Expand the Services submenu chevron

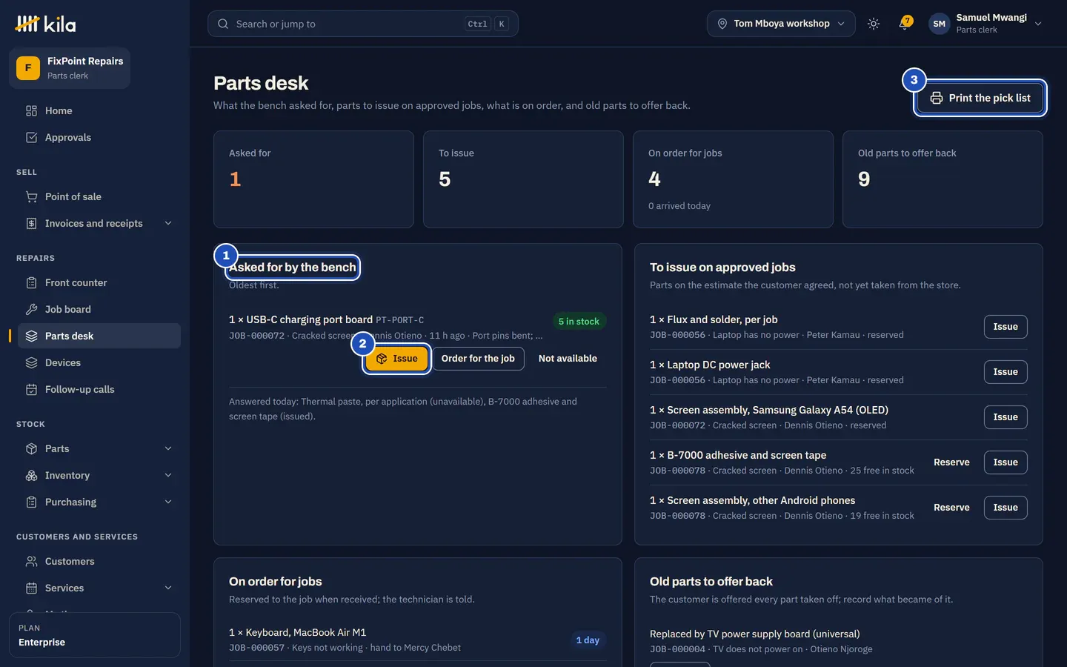point(168,588)
